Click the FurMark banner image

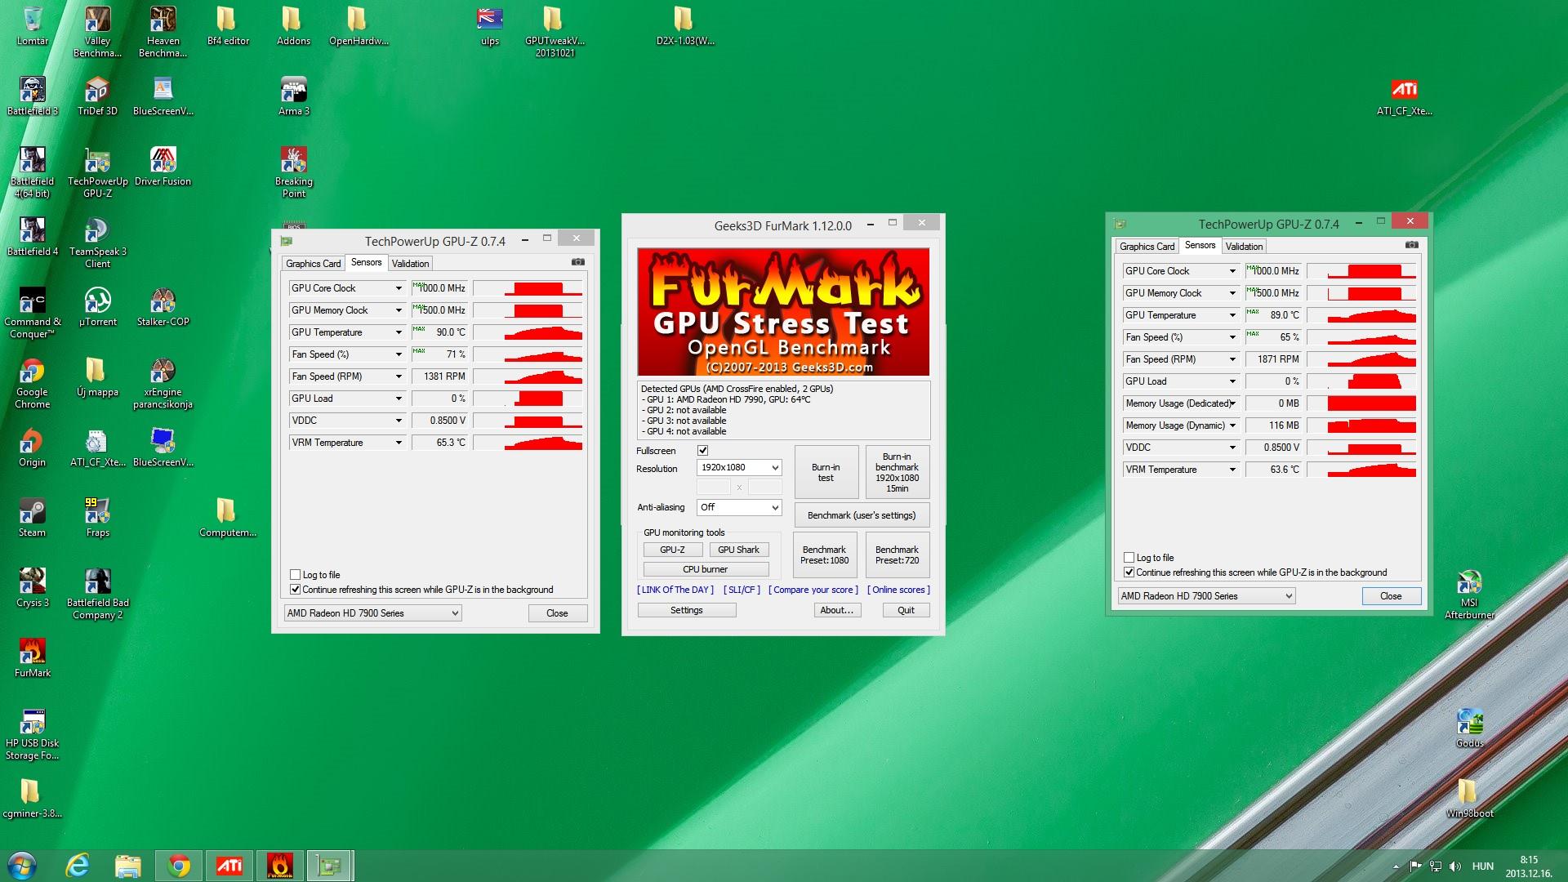click(783, 312)
